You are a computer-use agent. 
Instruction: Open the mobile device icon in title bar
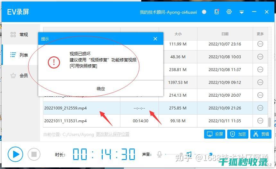[x=217, y=12]
